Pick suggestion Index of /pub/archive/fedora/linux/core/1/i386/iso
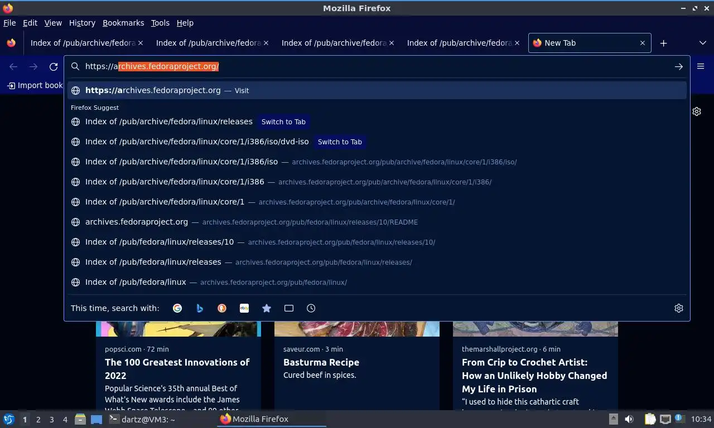 (x=377, y=162)
